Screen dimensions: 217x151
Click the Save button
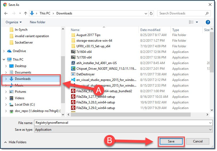(171, 141)
